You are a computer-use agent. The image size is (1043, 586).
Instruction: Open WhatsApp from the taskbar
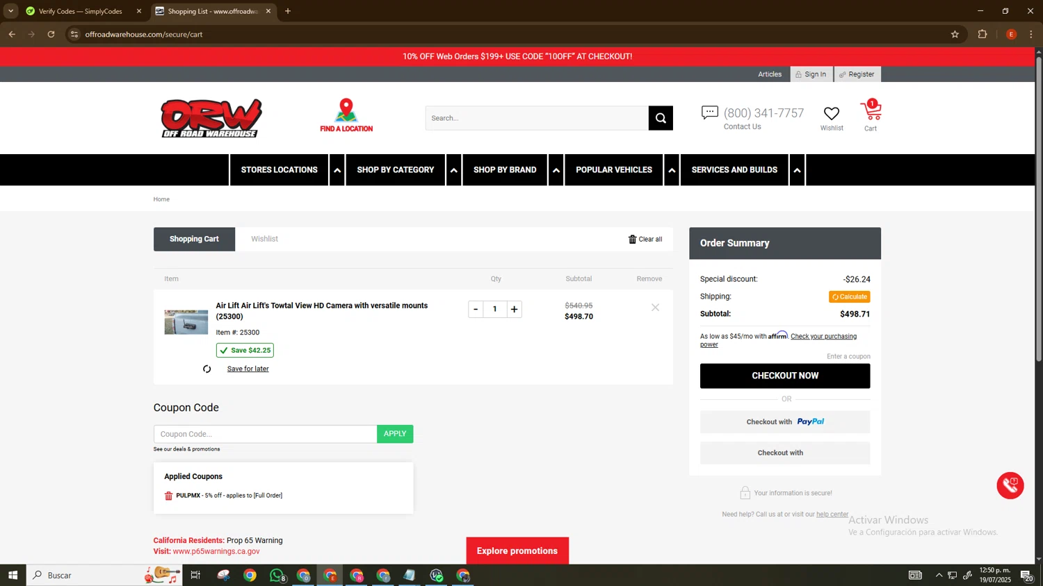(x=277, y=575)
